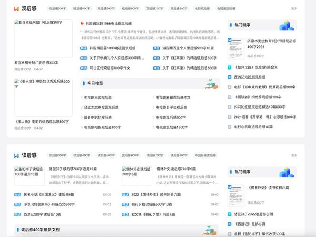Select the 观后感800字 tag
The image size is (316, 237).
click(x=179, y=8)
